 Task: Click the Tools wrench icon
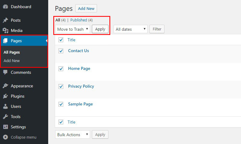[x=5, y=117]
